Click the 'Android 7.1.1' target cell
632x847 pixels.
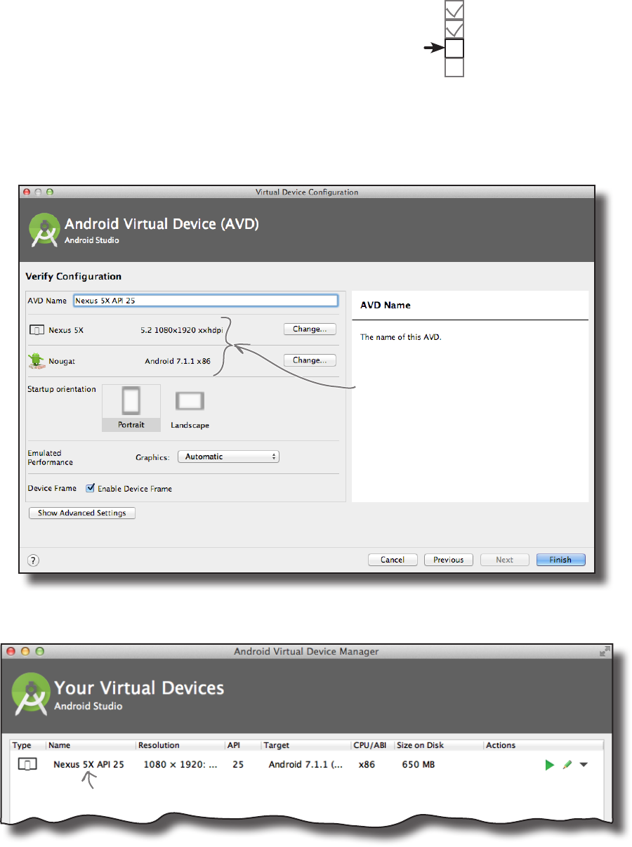point(305,764)
